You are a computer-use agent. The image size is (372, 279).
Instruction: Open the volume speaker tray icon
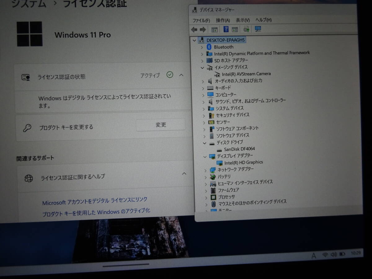point(334,254)
